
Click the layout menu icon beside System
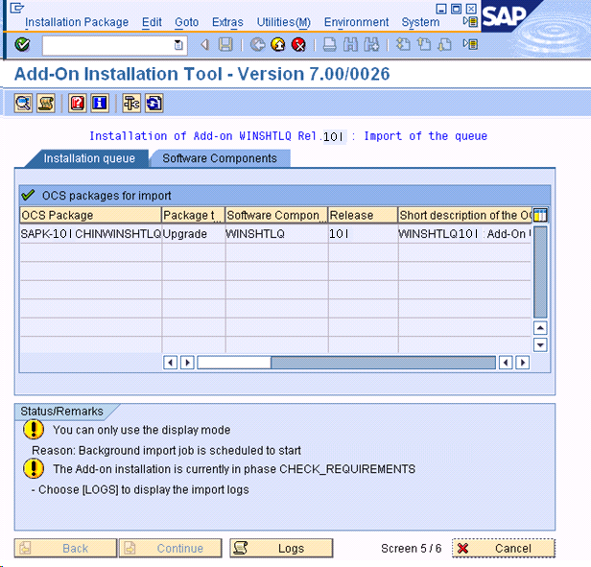tap(470, 22)
